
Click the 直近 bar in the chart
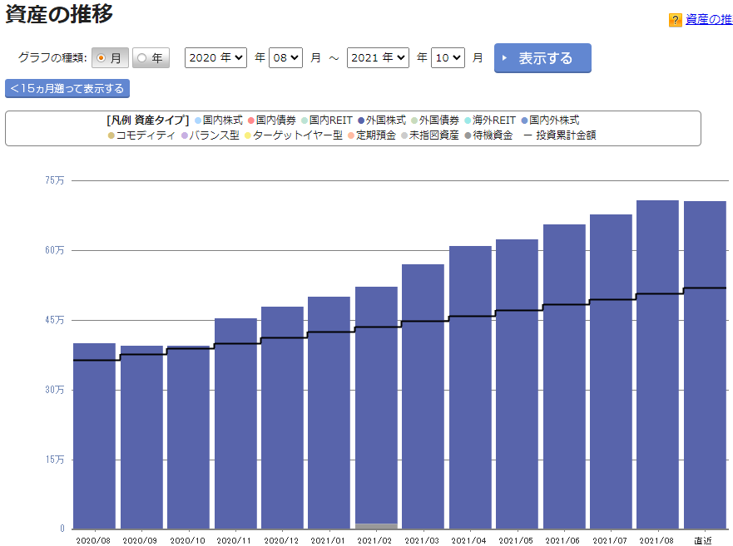coord(705,365)
